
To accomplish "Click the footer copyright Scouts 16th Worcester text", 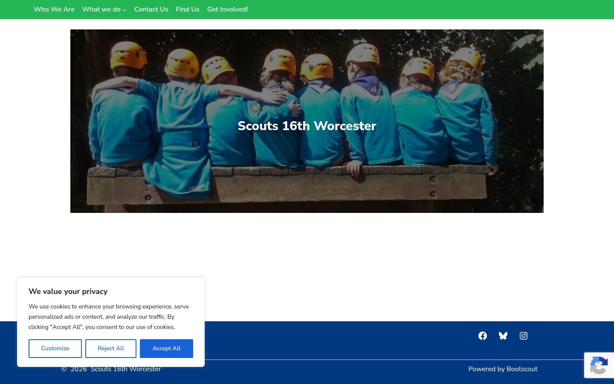I will pos(126,369).
